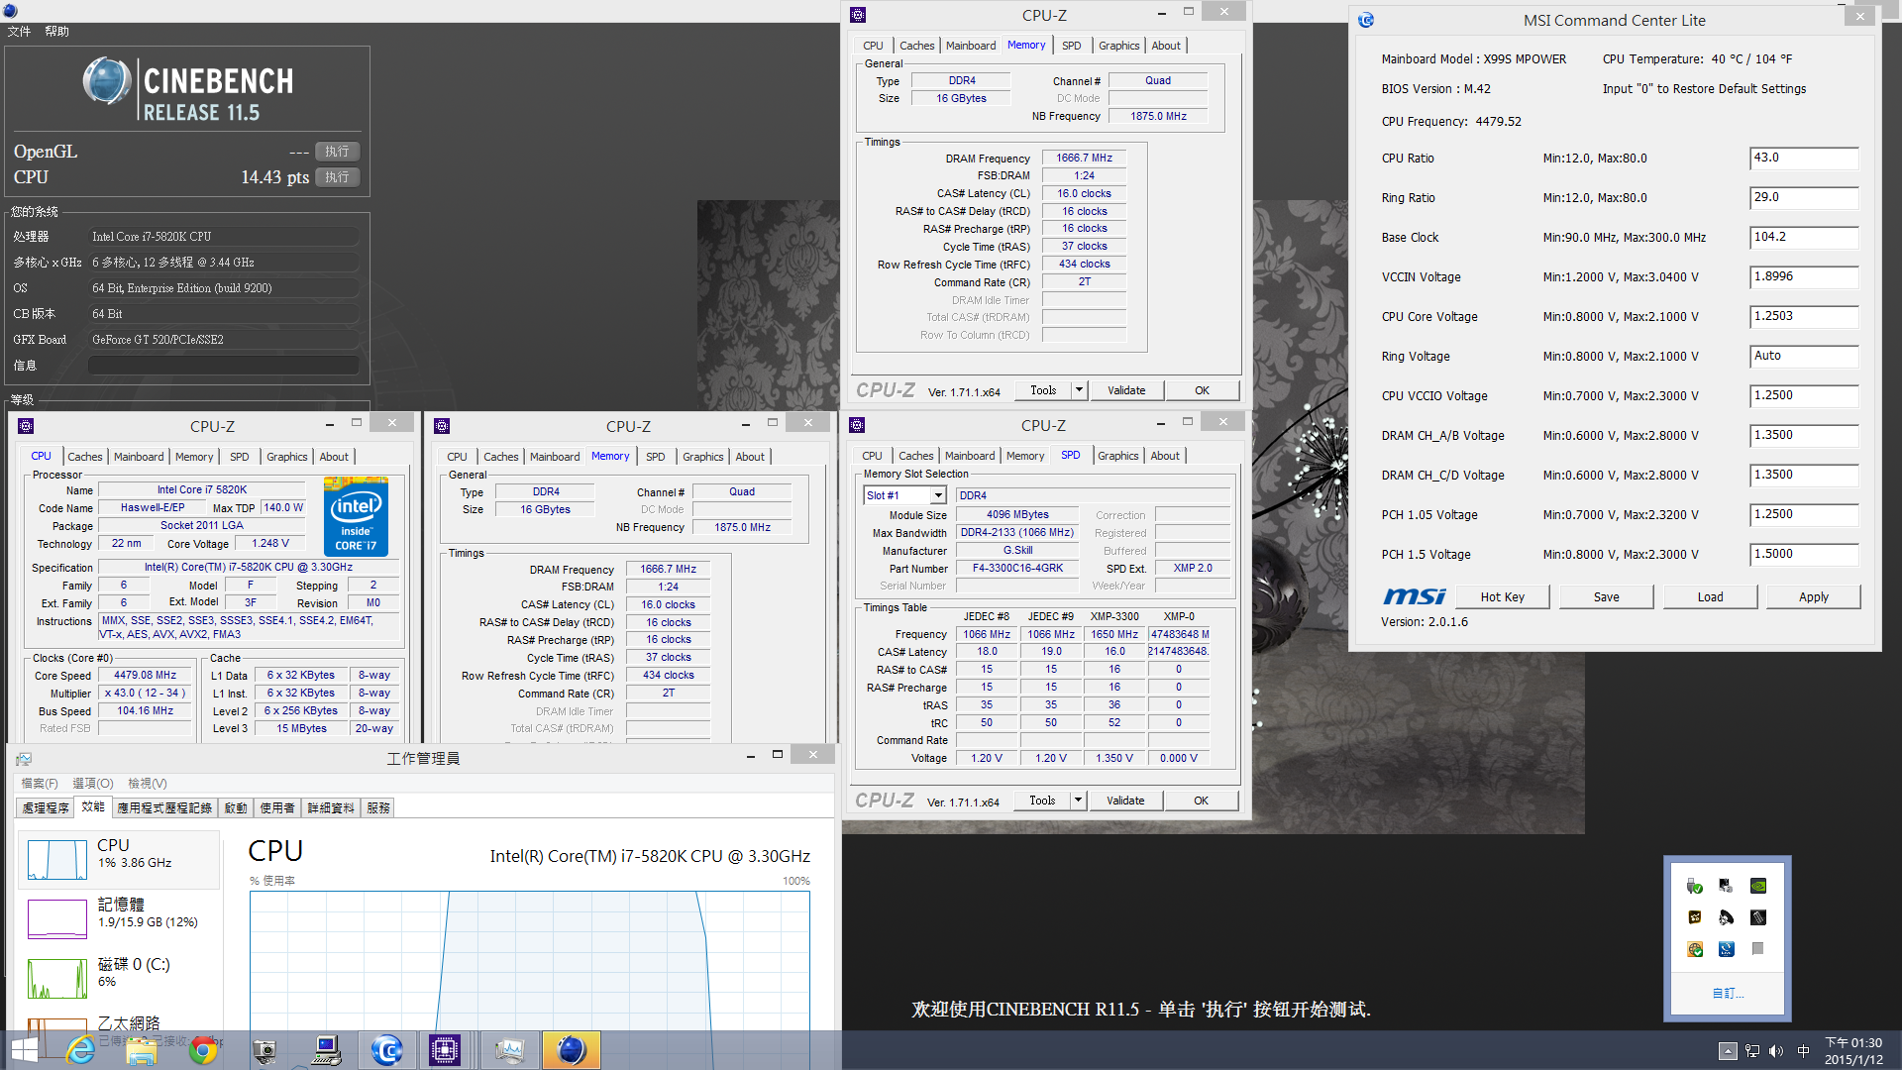Click Load in MSI Command Center

click(1711, 597)
